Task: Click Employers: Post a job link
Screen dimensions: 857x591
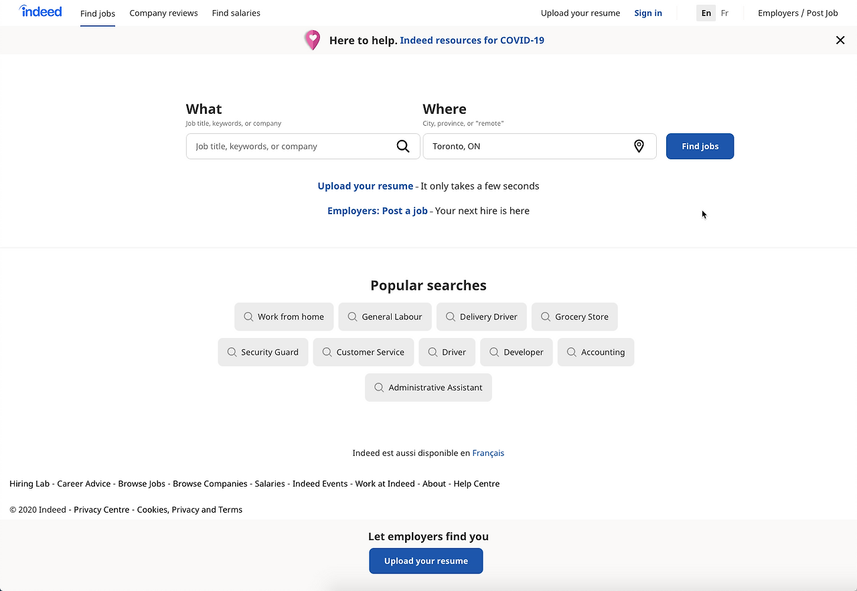Action: click(378, 211)
